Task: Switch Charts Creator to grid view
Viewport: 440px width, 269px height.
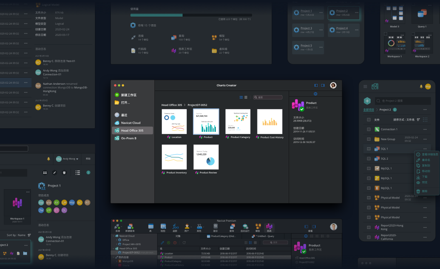Action: pos(241,97)
